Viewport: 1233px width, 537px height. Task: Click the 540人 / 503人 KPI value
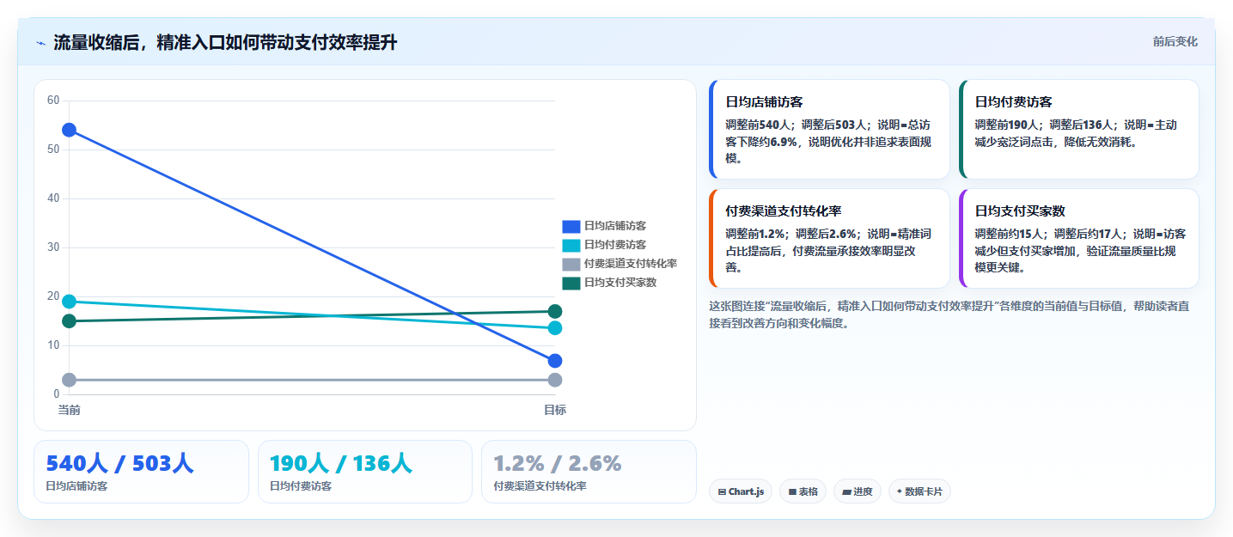(x=119, y=463)
